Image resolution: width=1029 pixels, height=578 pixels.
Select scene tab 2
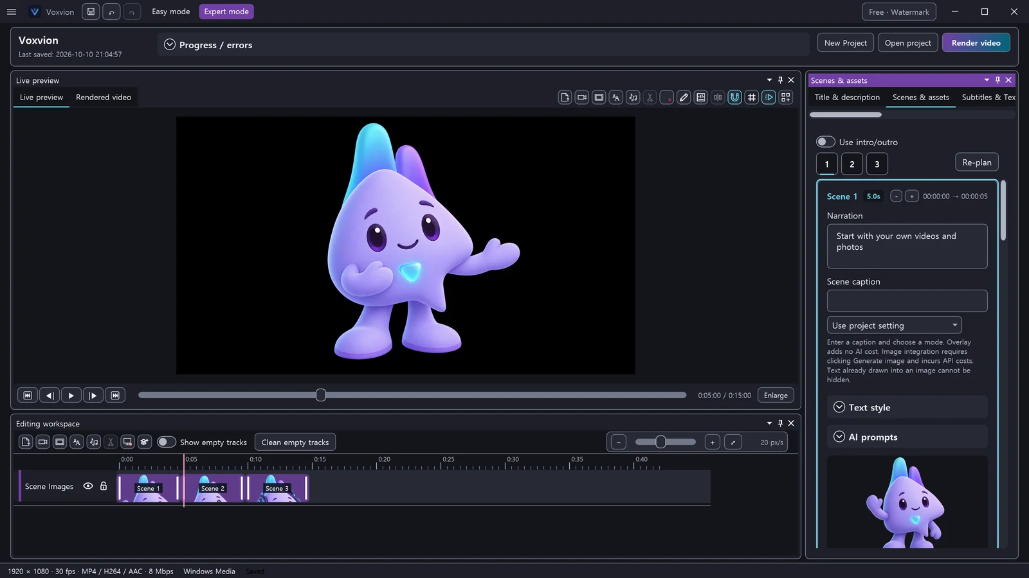click(852, 164)
